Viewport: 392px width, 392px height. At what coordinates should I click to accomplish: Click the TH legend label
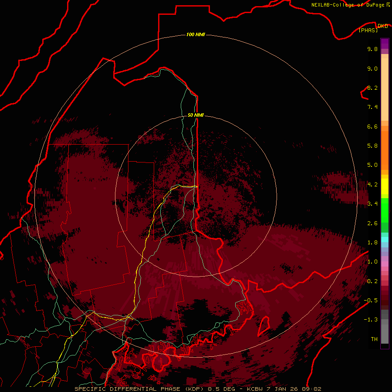coord(374,339)
